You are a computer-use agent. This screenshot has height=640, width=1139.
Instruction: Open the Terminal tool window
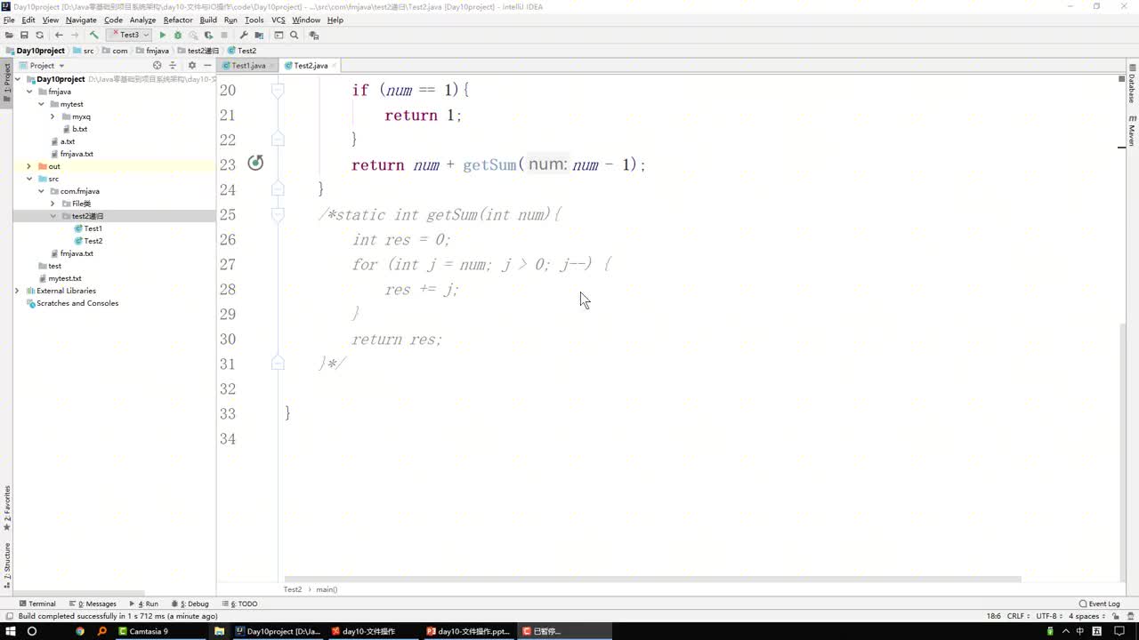pyautogui.click(x=36, y=604)
